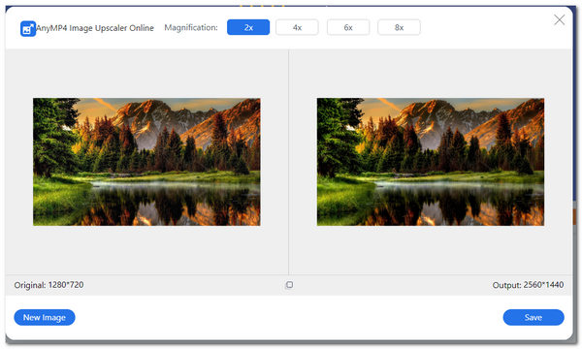Viewport: 582px width, 349px height.
Task: Select 6x magnification
Action: (x=348, y=27)
